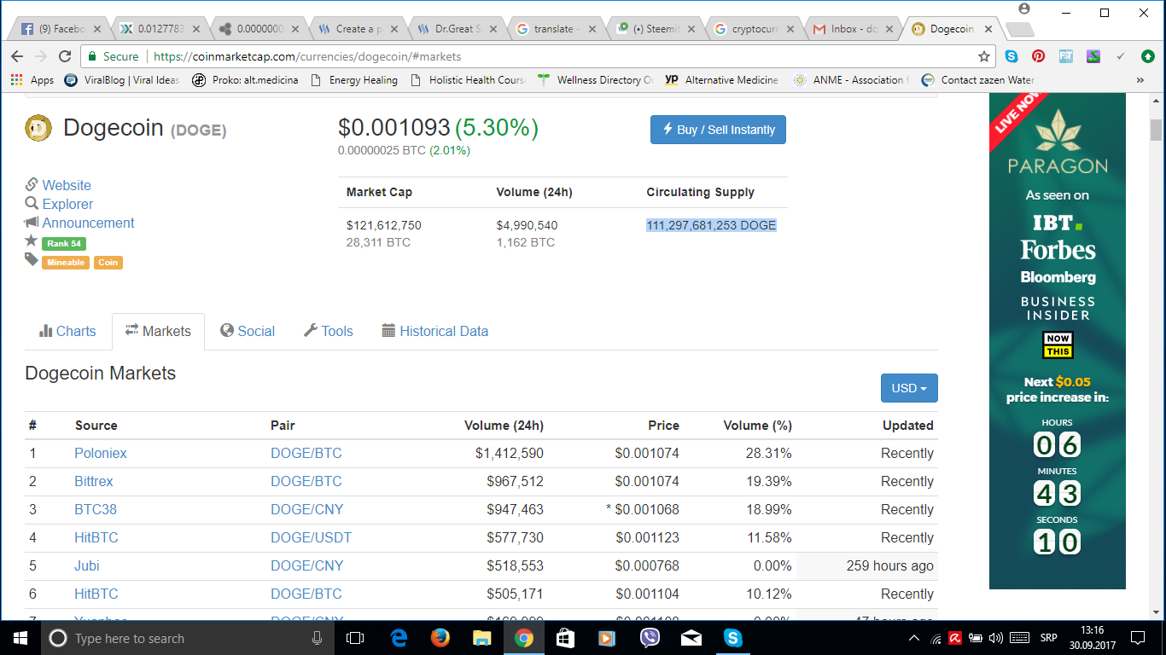
Task: Click the page vertical scrollbar
Action: 1156,356
